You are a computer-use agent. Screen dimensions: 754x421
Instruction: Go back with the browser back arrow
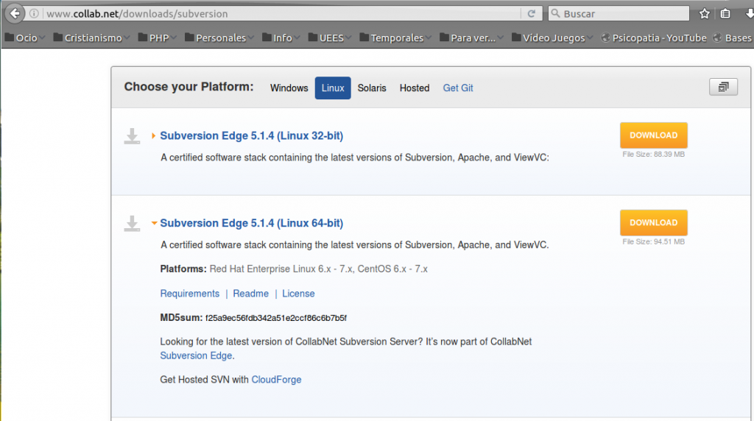point(15,13)
